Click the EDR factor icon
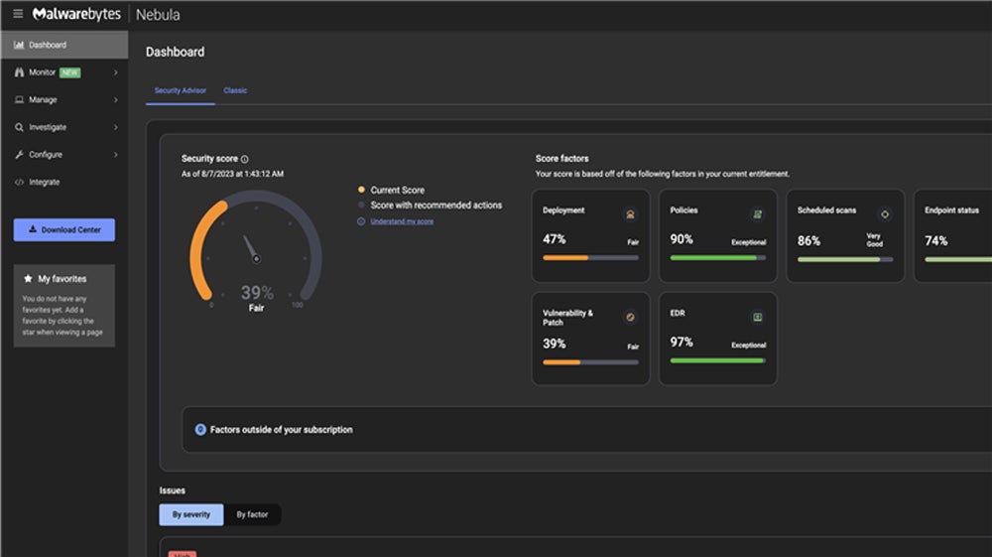Screen dimensions: 992x557 (x=757, y=318)
